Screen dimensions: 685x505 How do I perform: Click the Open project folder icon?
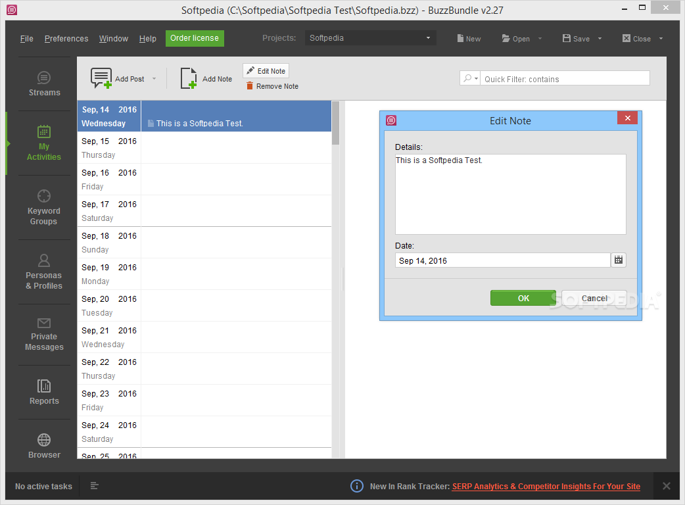[x=506, y=38]
